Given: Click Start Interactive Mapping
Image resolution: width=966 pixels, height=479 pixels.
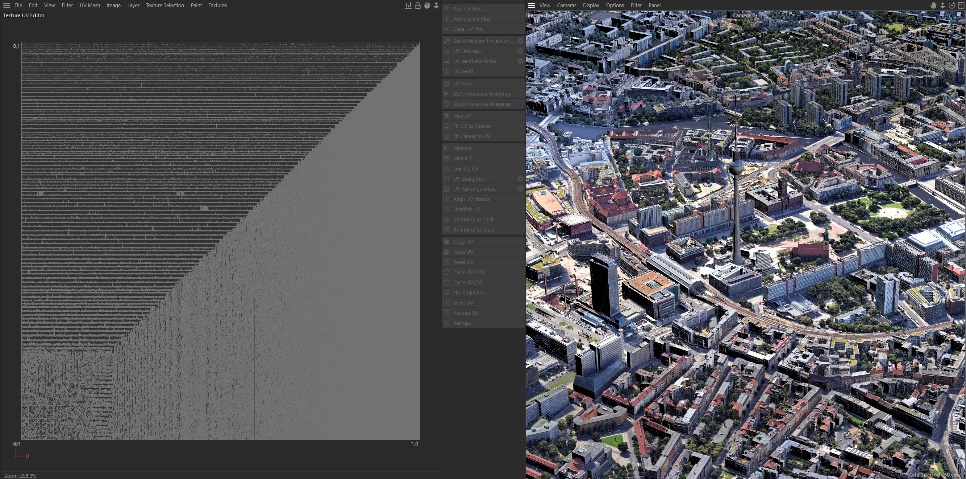Looking at the screenshot, I should point(483,94).
